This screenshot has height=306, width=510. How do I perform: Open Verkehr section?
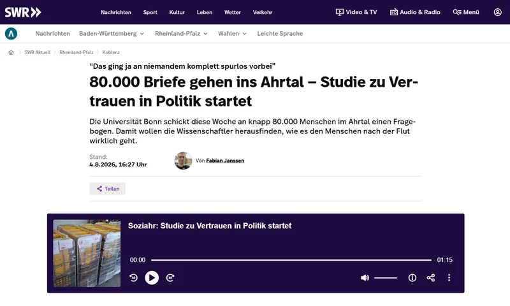click(x=263, y=12)
